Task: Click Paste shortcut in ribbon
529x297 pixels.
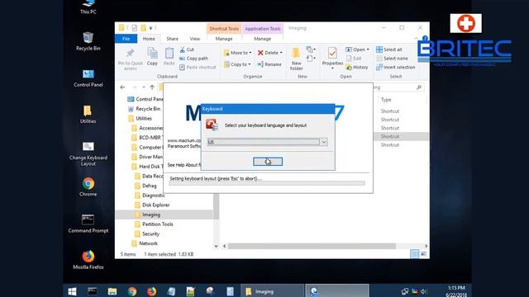Action: [198, 67]
